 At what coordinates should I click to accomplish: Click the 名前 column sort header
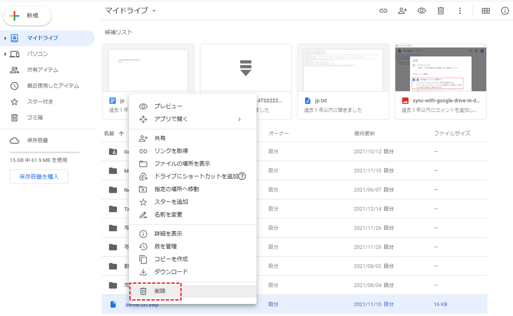[109, 134]
